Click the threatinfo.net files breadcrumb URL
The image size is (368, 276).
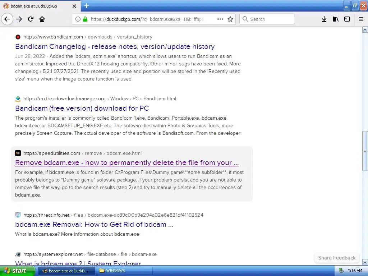tap(113, 215)
